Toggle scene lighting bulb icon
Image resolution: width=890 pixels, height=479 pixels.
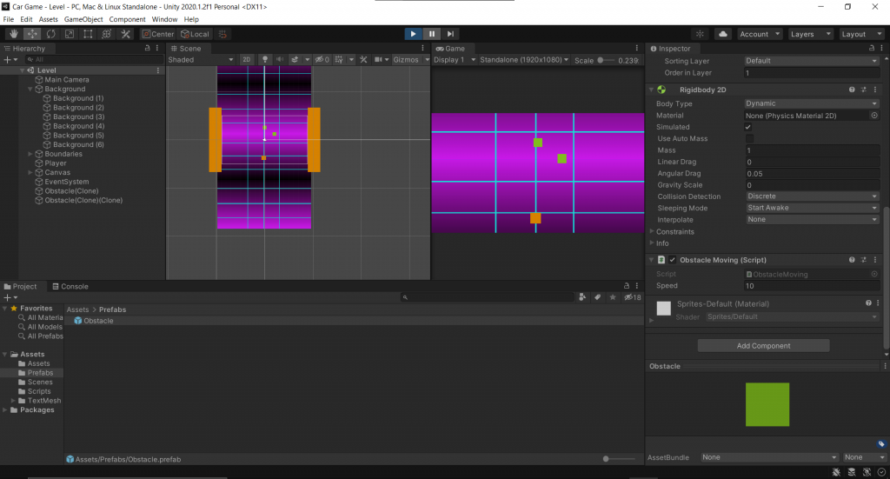(x=265, y=60)
